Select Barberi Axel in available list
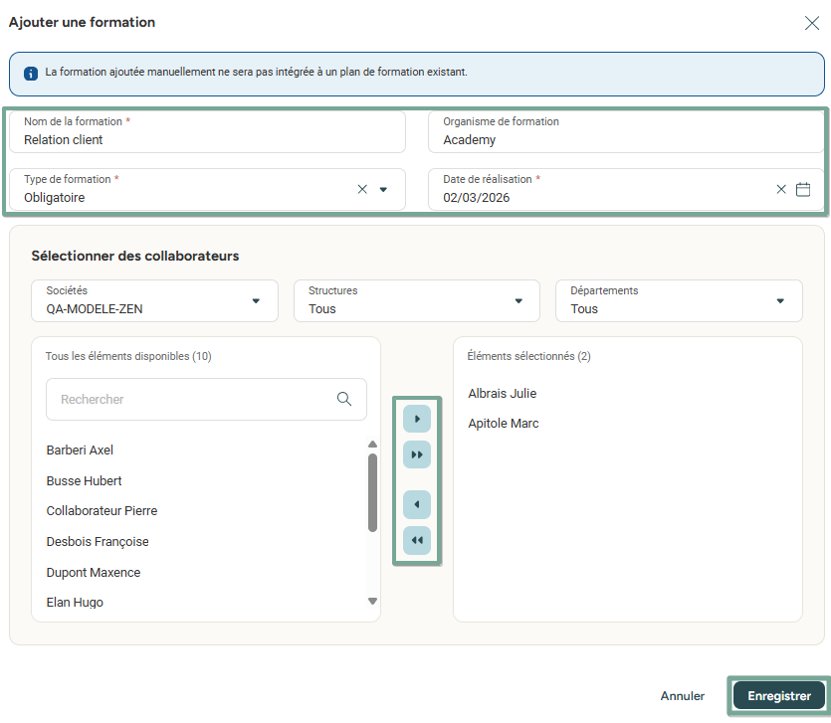 point(81,451)
